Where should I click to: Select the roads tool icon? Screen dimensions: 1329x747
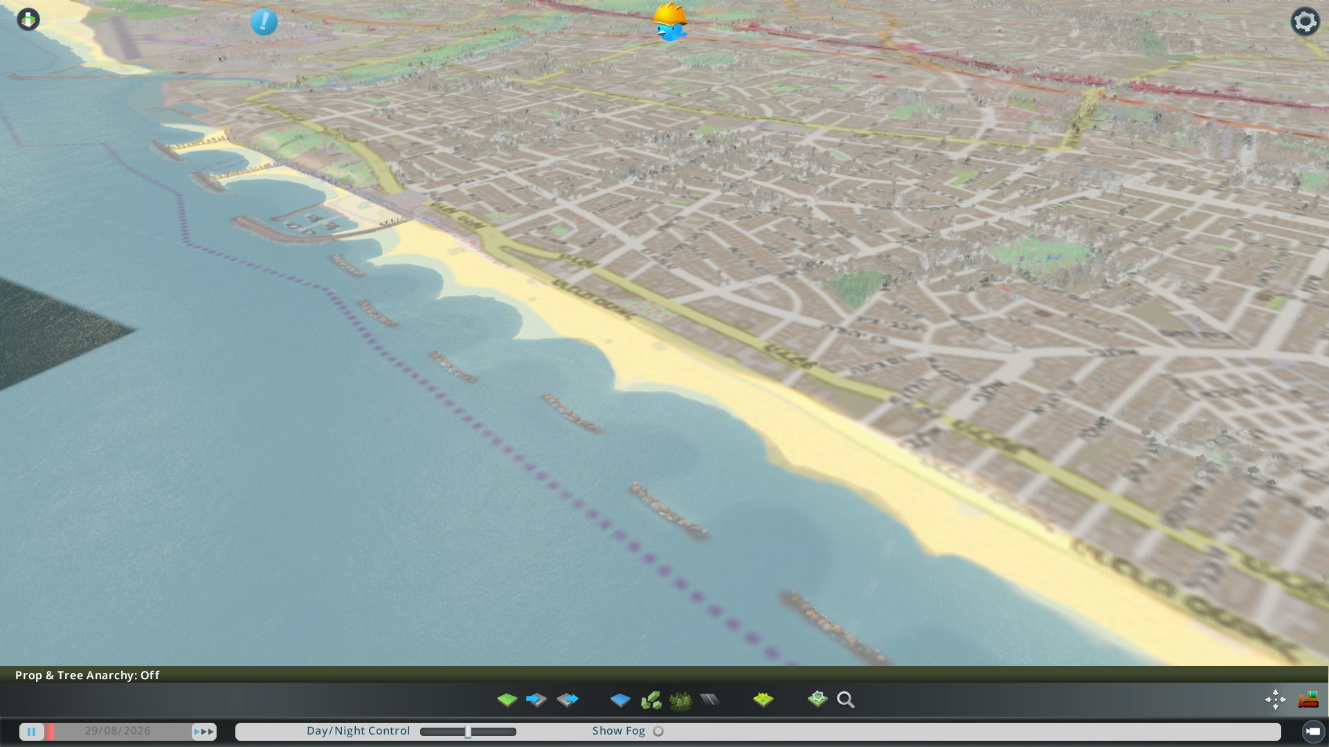[710, 700]
